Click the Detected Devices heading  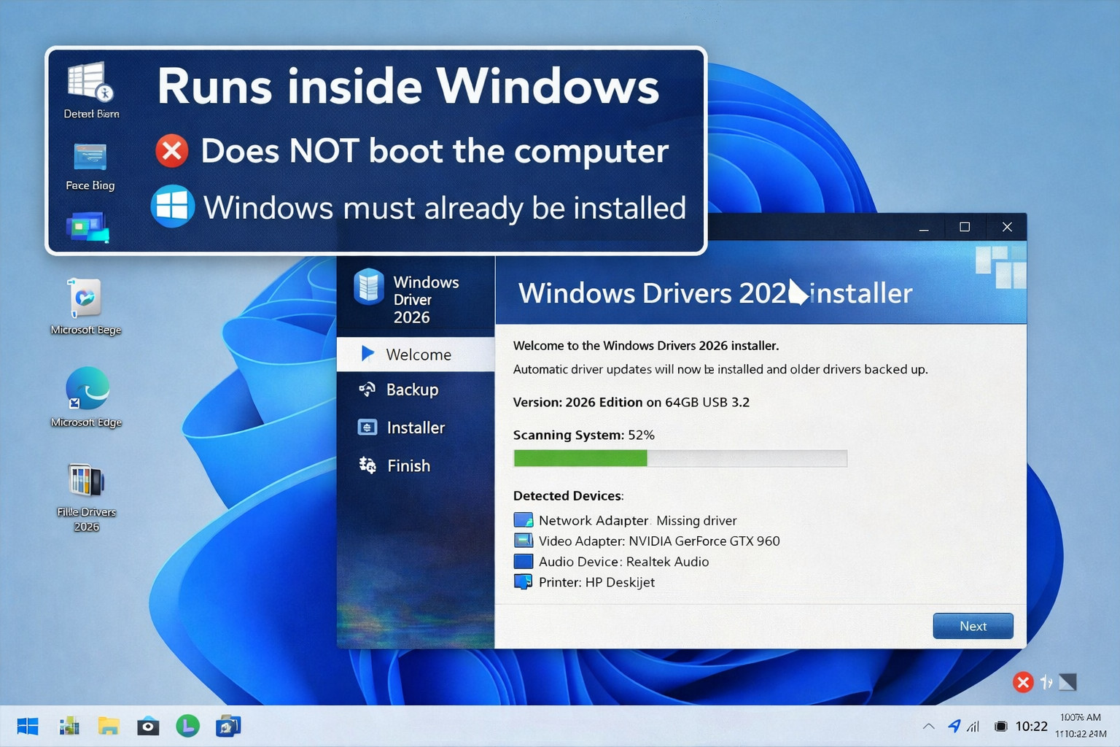click(x=569, y=495)
